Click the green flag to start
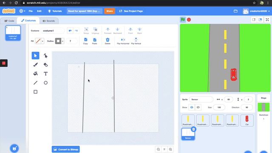The height and width of the screenshot is (153, 272). point(183,20)
